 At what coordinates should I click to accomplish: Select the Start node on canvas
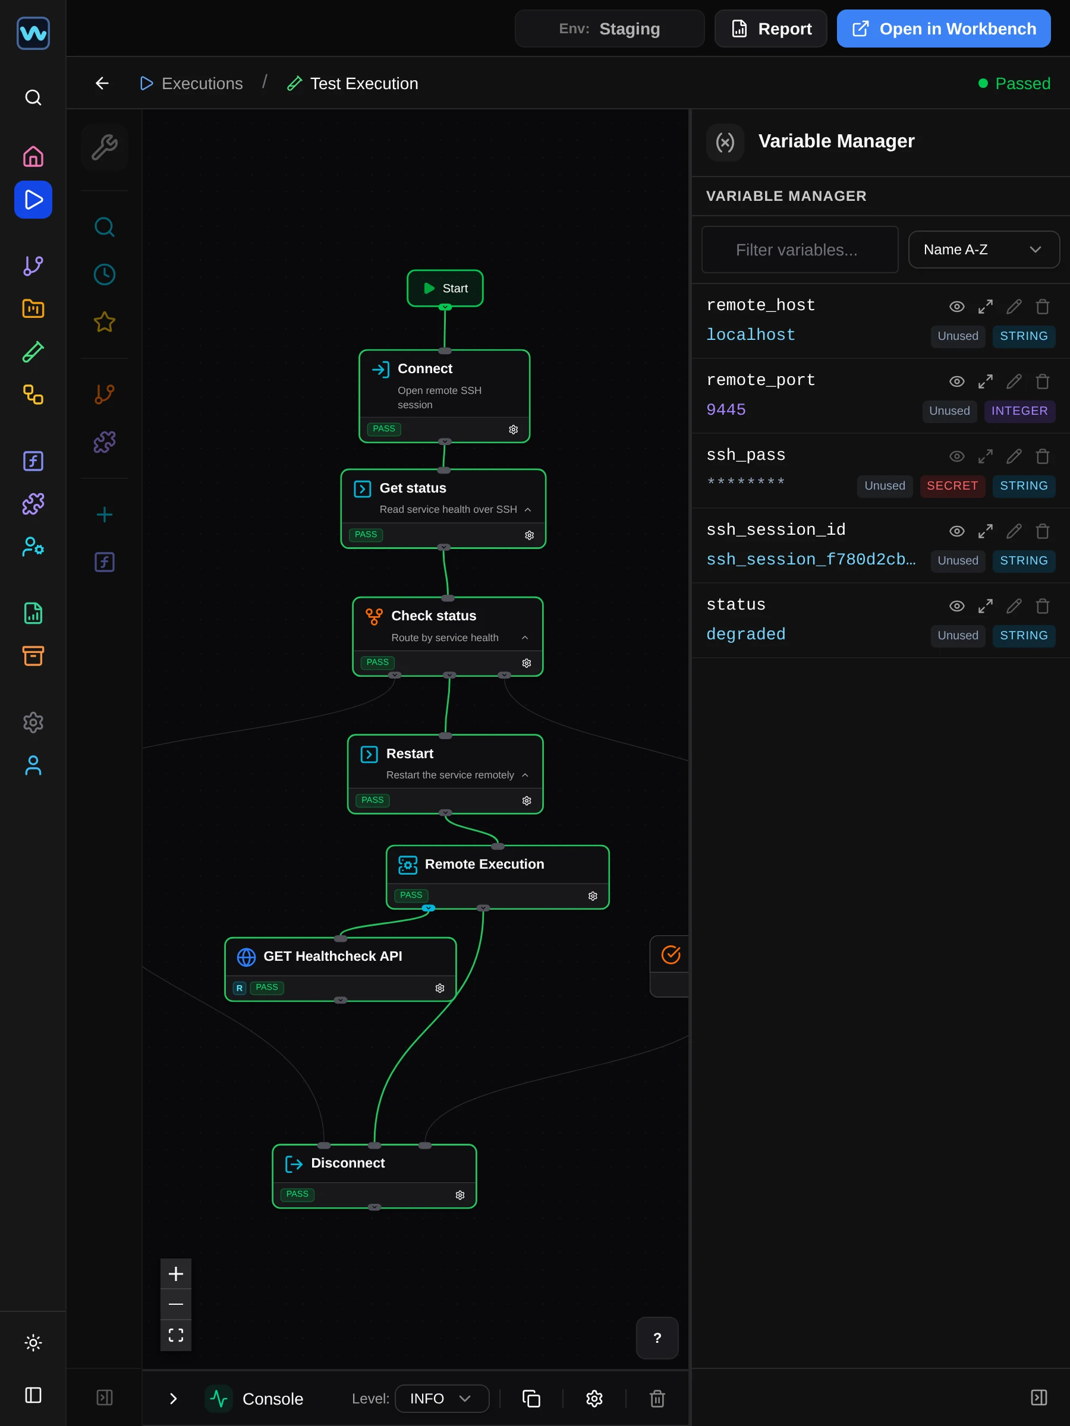(445, 288)
